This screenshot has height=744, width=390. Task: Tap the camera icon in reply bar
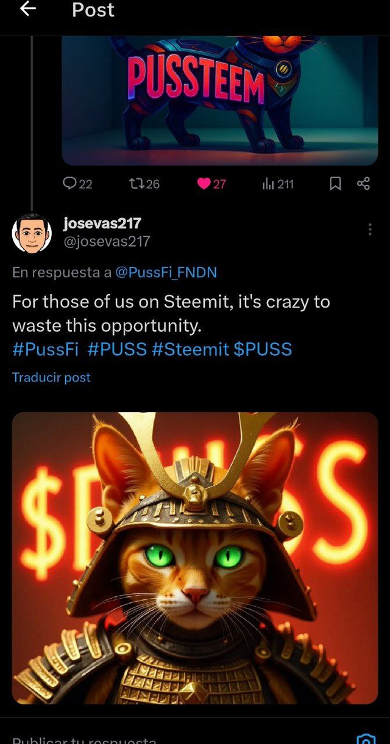(x=366, y=739)
